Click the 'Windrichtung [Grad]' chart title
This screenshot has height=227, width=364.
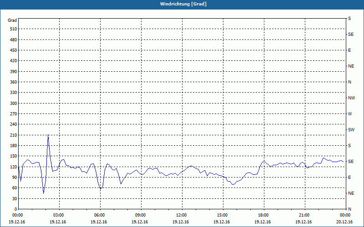(183, 4)
